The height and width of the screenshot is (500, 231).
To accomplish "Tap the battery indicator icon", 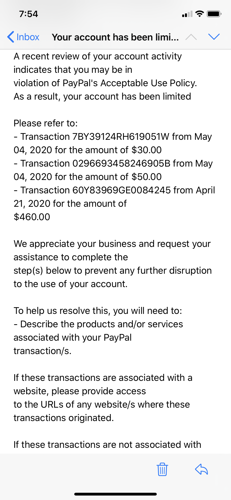I will 214,14.
